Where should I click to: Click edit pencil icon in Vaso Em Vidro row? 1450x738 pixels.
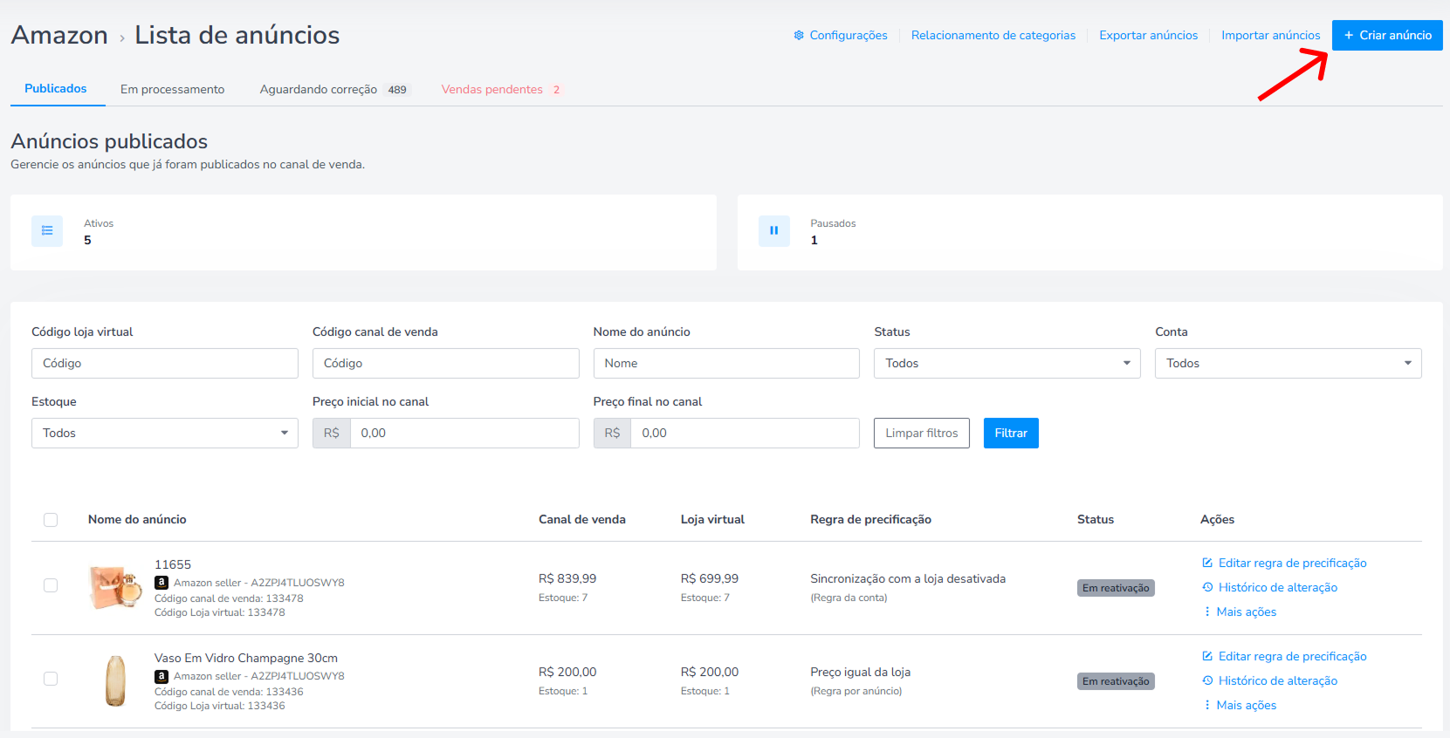tap(1207, 656)
